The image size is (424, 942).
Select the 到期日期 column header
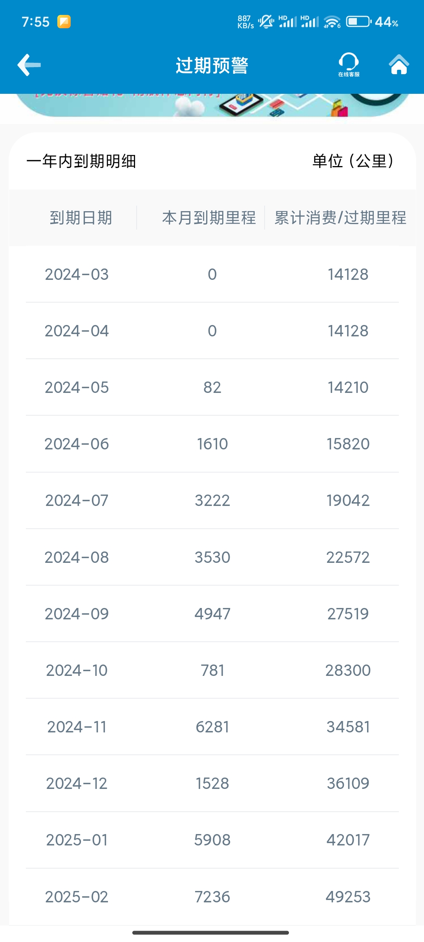[x=81, y=218]
